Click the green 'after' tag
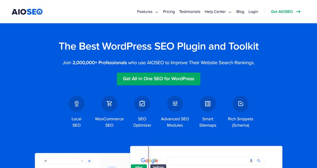317x168 pixels. [x=139, y=166]
